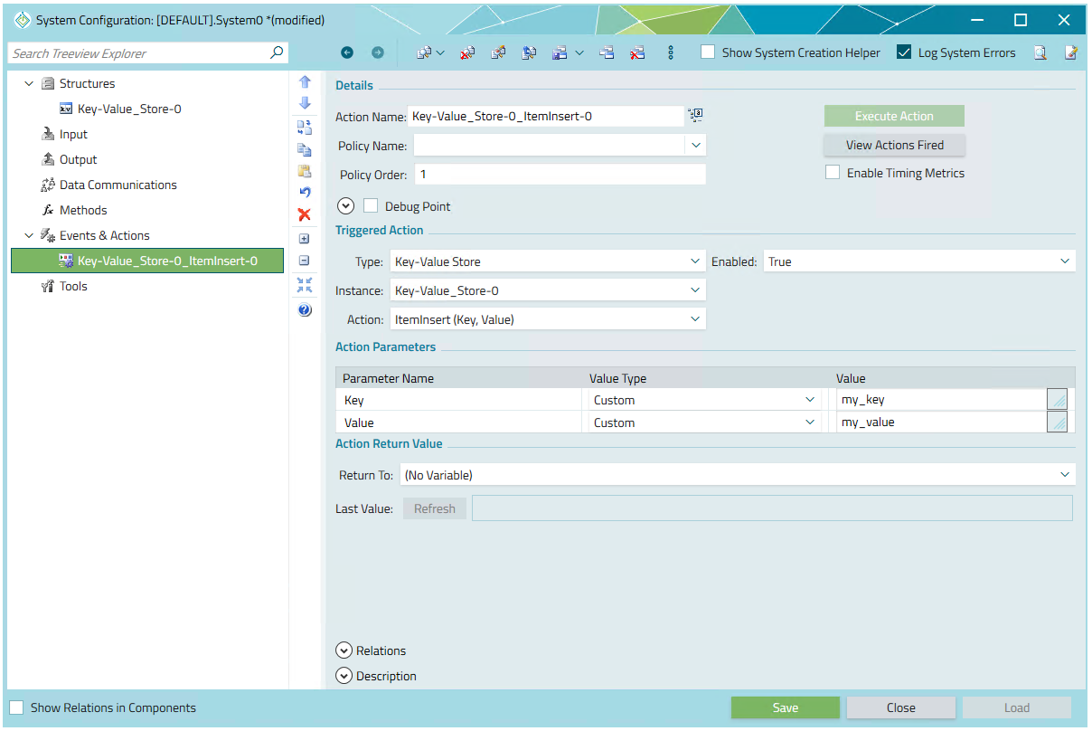Click the move up arrow icon

pos(305,81)
